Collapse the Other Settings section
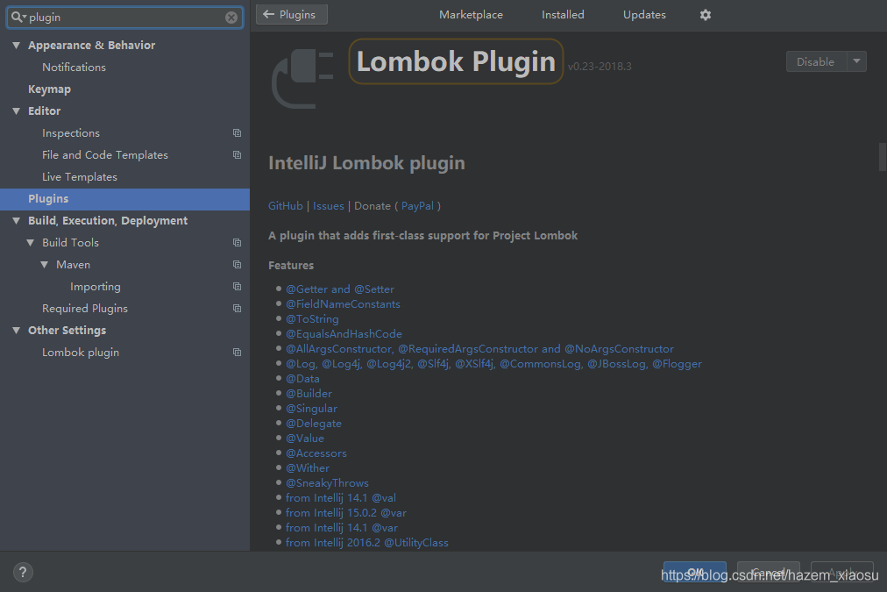The width and height of the screenshot is (887, 592). (17, 331)
